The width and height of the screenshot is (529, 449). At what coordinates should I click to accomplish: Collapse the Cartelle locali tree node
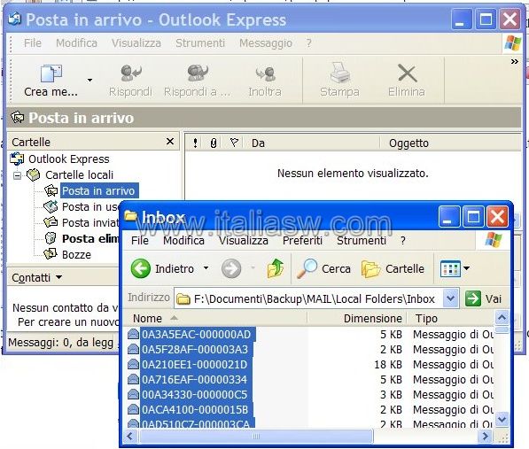17,175
